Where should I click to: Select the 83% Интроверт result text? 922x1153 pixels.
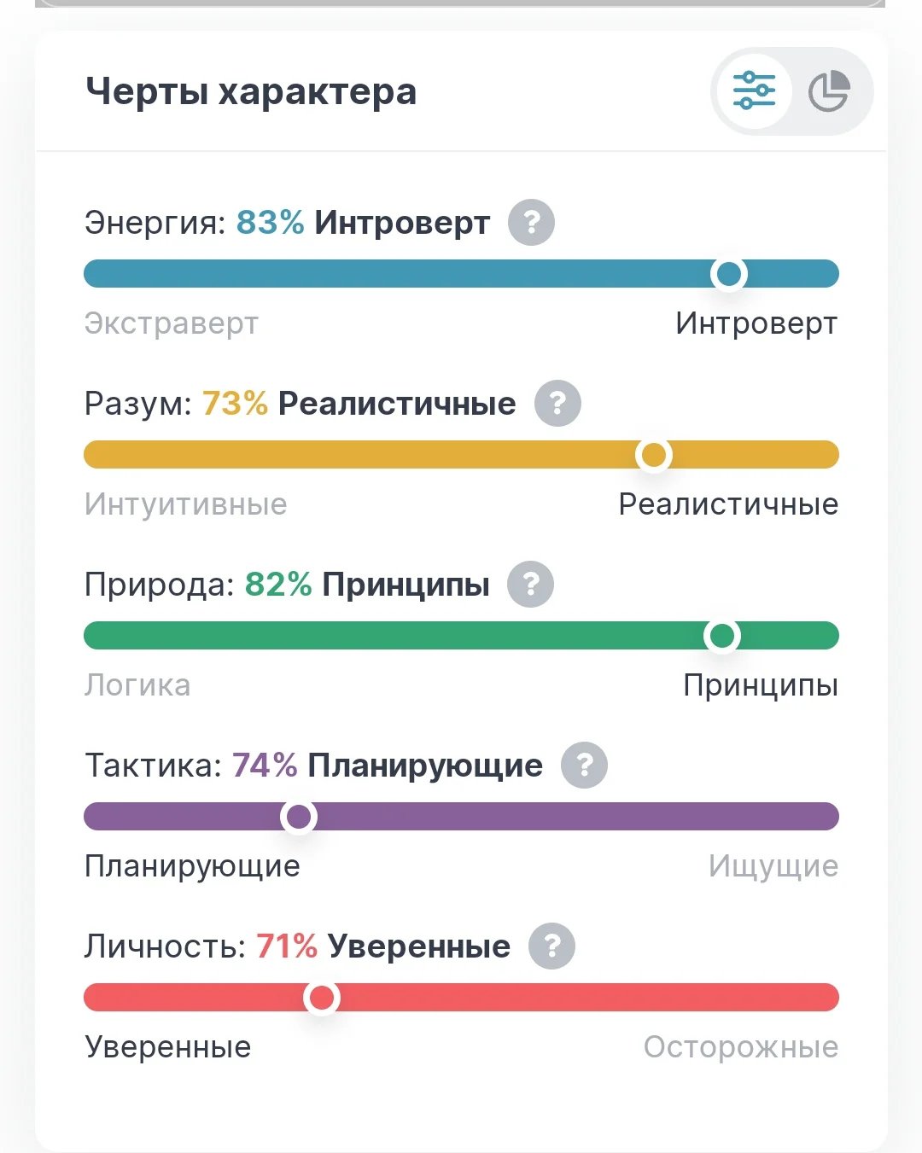(363, 223)
